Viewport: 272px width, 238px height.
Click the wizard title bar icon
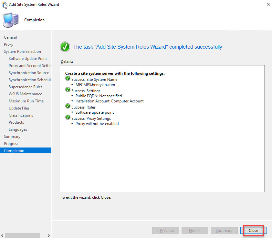(5, 5)
